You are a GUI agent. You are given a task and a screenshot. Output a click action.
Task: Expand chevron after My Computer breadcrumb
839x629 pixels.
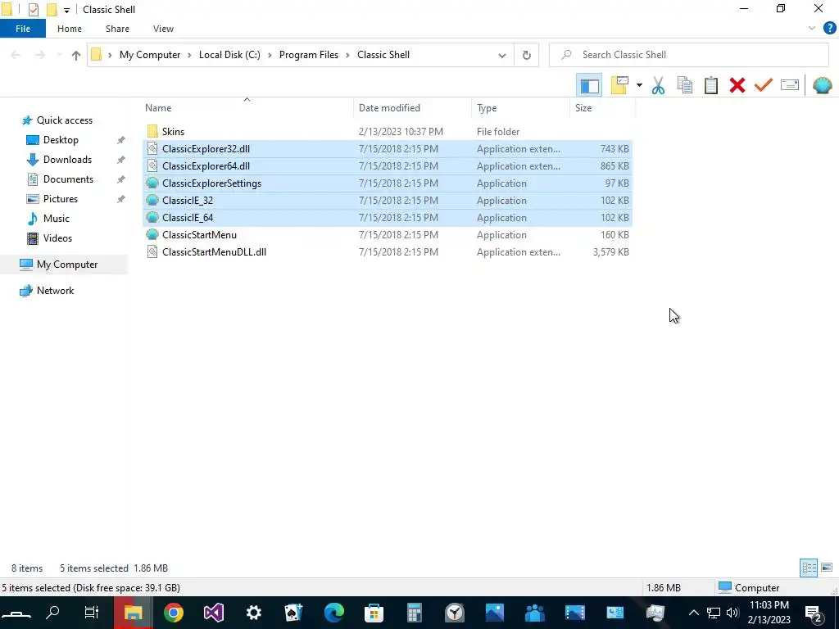[x=189, y=55]
